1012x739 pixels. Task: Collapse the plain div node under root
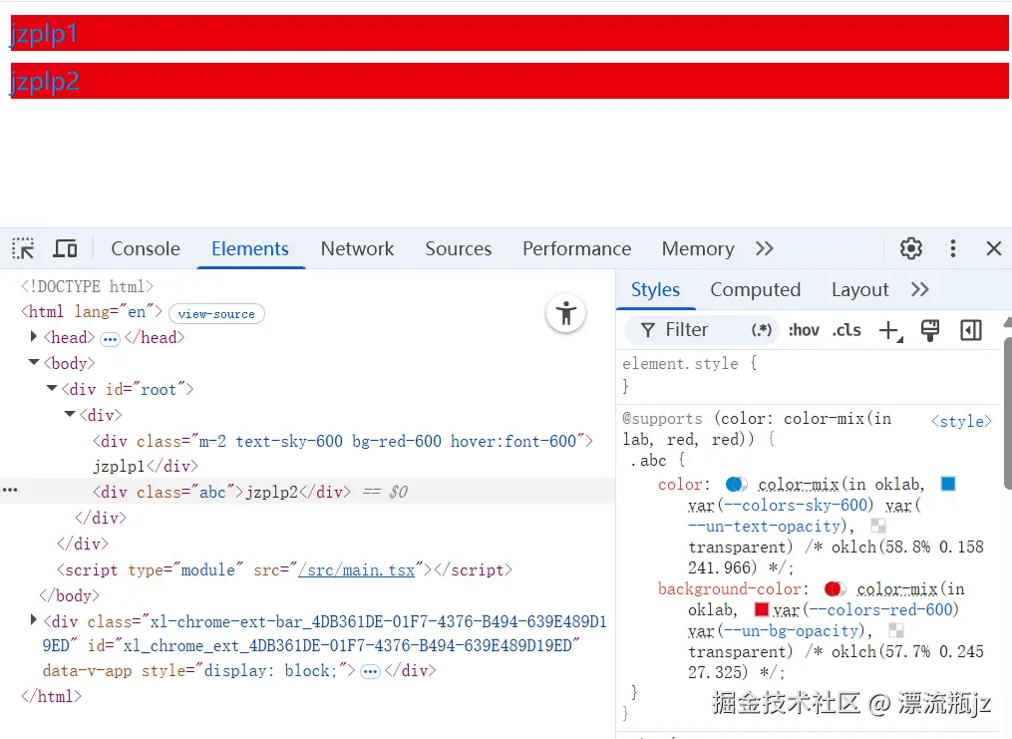(70, 414)
